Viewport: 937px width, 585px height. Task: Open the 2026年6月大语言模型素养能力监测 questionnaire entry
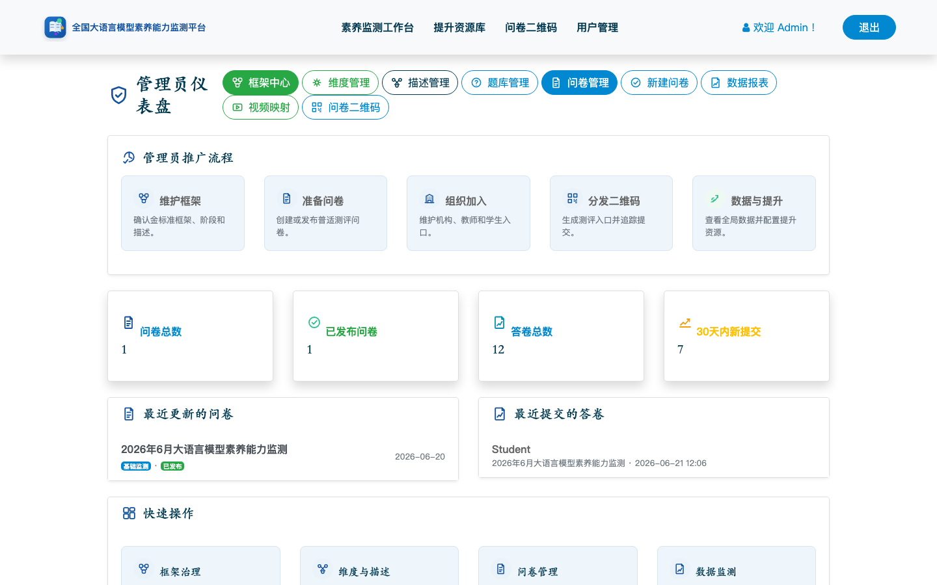[204, 449]
